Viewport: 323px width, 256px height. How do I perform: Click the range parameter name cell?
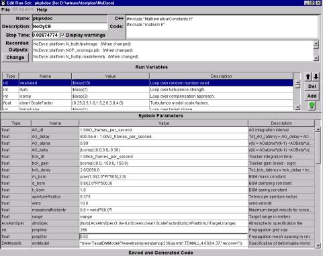(55, 216)
